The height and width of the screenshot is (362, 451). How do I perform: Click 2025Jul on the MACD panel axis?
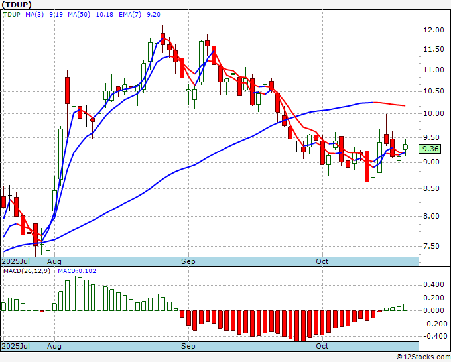(16, 346)
